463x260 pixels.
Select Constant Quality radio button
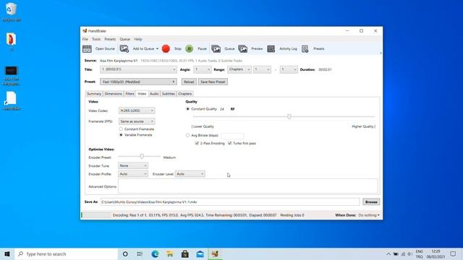pos(187,109)
